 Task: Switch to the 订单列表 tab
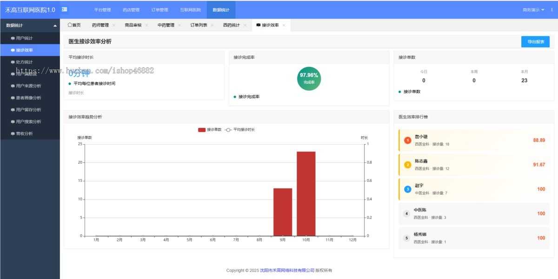[x=199, y=25]
